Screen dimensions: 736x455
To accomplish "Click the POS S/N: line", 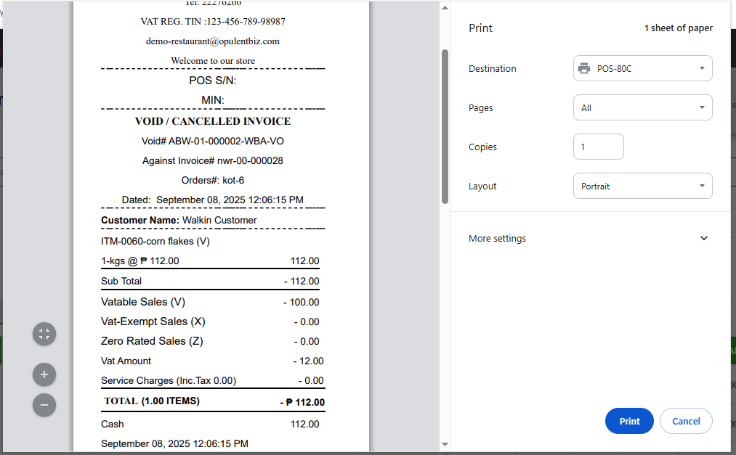I will (x=213, y=81).
